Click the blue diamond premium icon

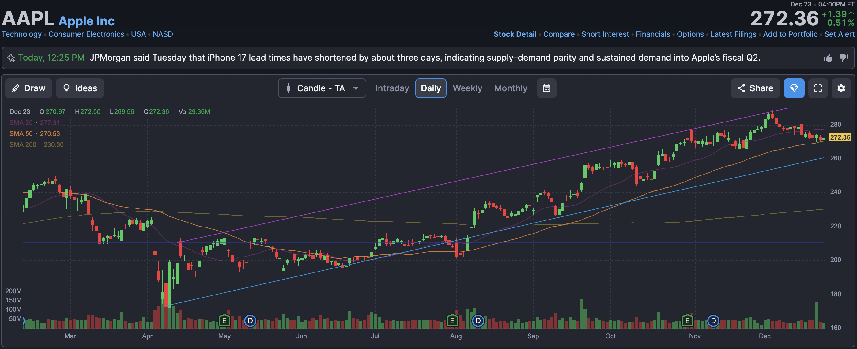coord(794,88)
